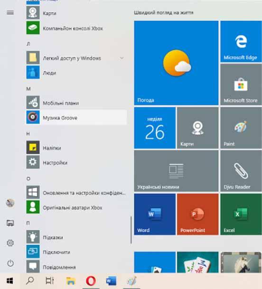Open calendar tile showing неділя 26
The height and width of the screenshot is (289, 262).
coord(155,128)
